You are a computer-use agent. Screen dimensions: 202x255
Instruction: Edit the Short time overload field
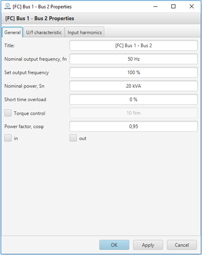tap(133, 99)
